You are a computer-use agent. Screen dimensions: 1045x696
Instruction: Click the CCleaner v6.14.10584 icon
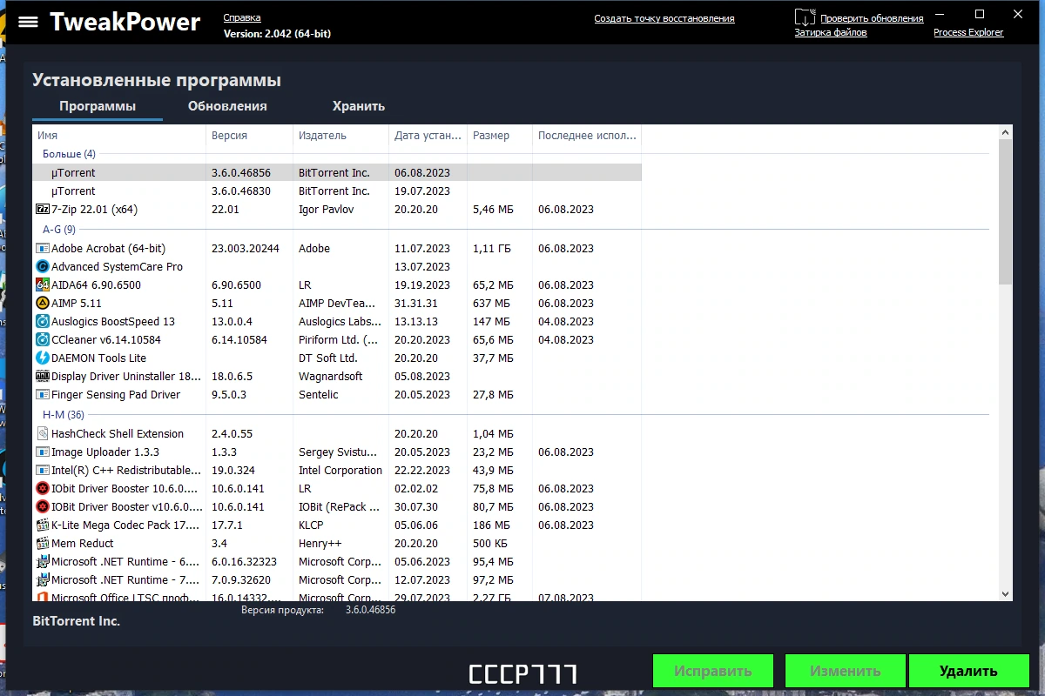pyautogui.click(x=43, y=340)
